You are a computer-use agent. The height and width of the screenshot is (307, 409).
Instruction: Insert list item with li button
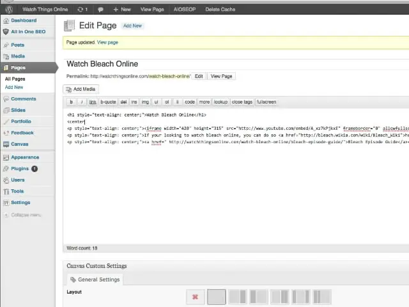click(x=178, y=102)
